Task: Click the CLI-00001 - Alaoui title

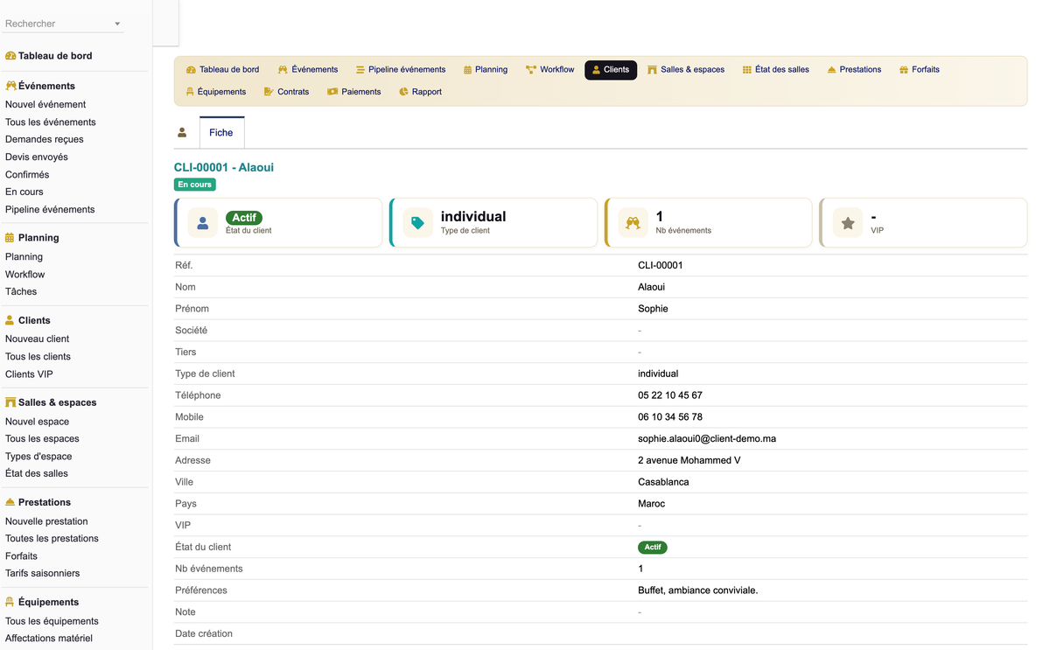Action: click(x=224, y=167)
